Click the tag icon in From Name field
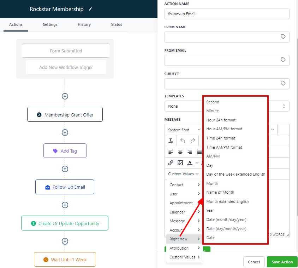Screen dimensions: 298x268 tap(283, 37)
